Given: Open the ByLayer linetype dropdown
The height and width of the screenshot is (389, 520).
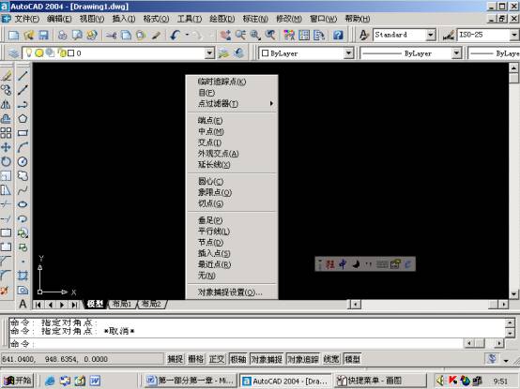Looking at the screenshot, I should pyautogui.click(x=457, y=53).
